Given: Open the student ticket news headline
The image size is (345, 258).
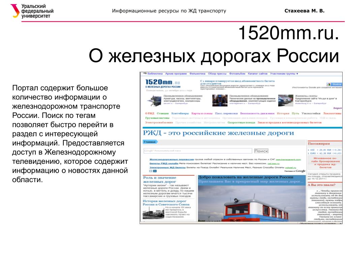Looking at the screenshot, I should (x=237, y=82).
